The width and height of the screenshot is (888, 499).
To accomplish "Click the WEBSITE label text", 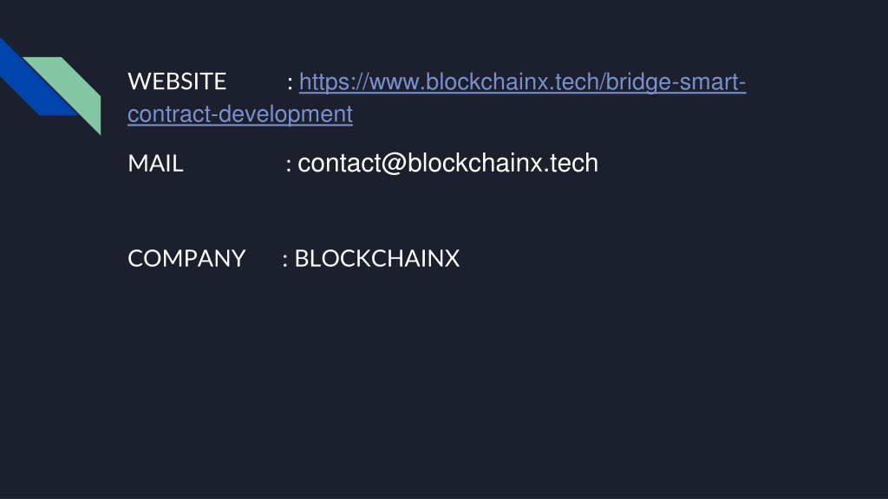I will click(x=177, y=81).
